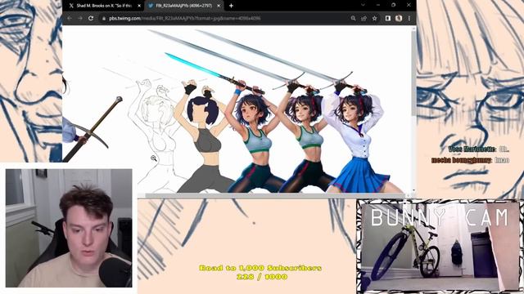
Task: Open the tab search dropdown arrow
Action: click(363, 5)
